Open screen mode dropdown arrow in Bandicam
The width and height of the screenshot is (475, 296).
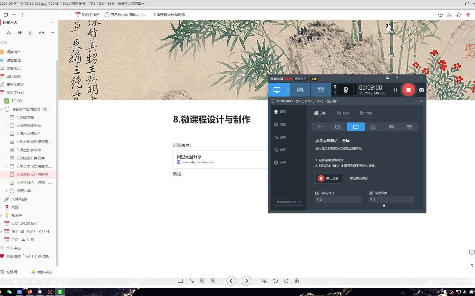pos(288,90)
